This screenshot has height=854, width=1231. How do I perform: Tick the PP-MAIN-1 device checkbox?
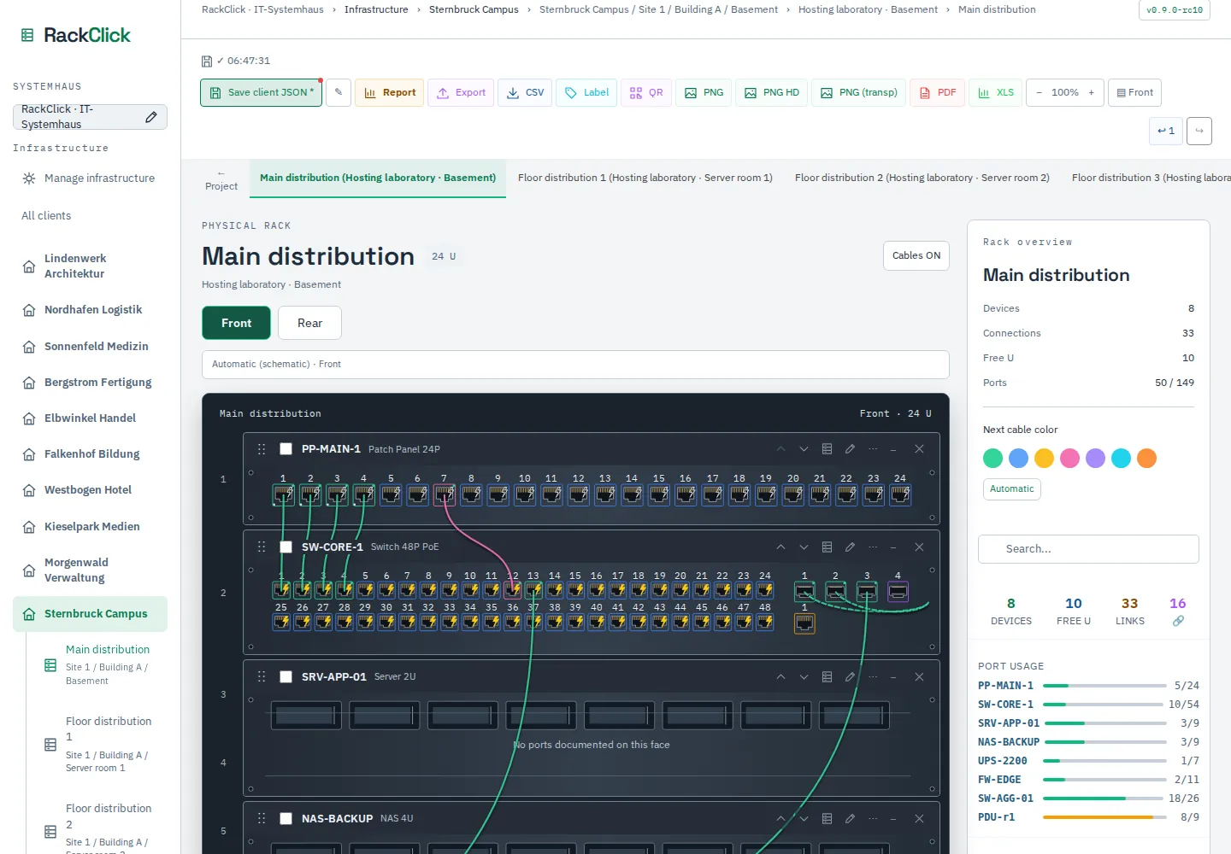point(286,449)
